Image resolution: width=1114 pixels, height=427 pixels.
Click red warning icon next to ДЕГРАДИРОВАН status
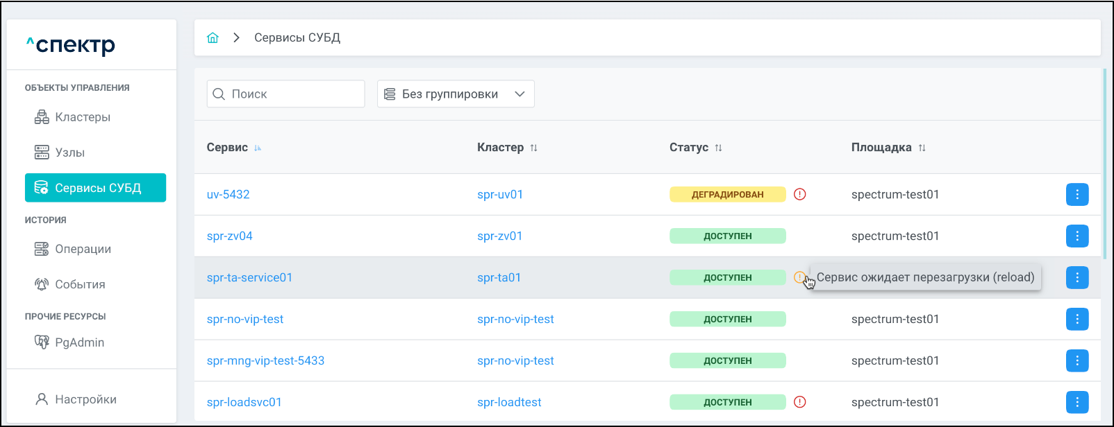[x=799, y=194]
